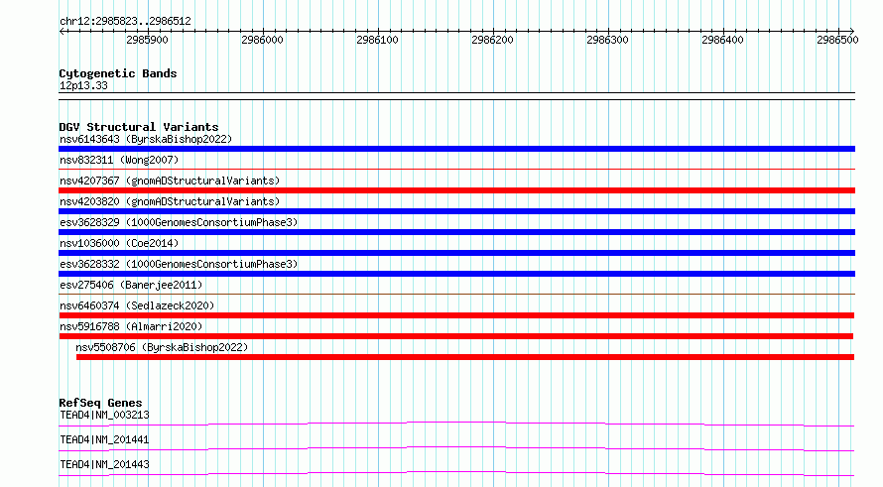Select the blue bar under esv3628329

[x=456, y=232]
